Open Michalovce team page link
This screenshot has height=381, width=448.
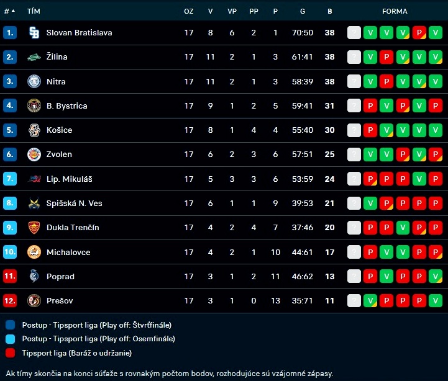click(68, 252)
